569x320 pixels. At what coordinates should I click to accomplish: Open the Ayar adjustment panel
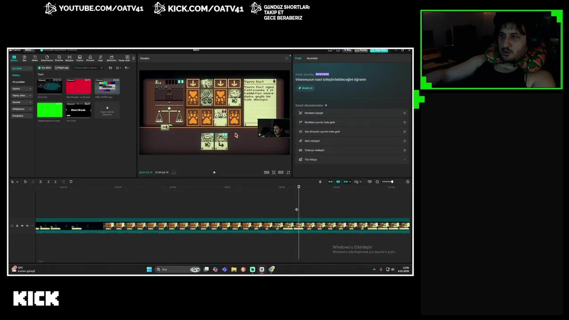[100, 58]
